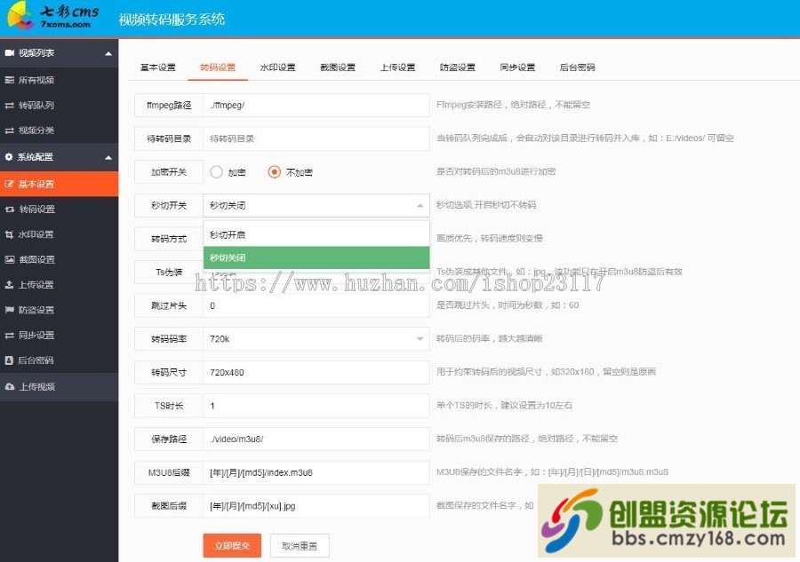
Task: Click the ffmpeg路径 input field
Action: (x=316, y=105)
